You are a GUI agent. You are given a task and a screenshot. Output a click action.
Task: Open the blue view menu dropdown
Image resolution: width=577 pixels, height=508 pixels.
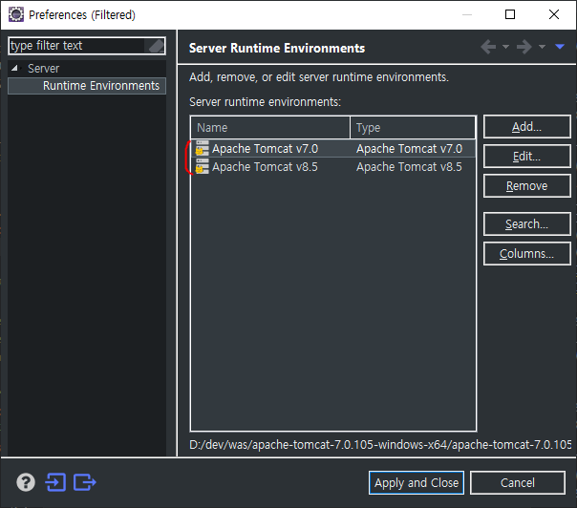560,47
